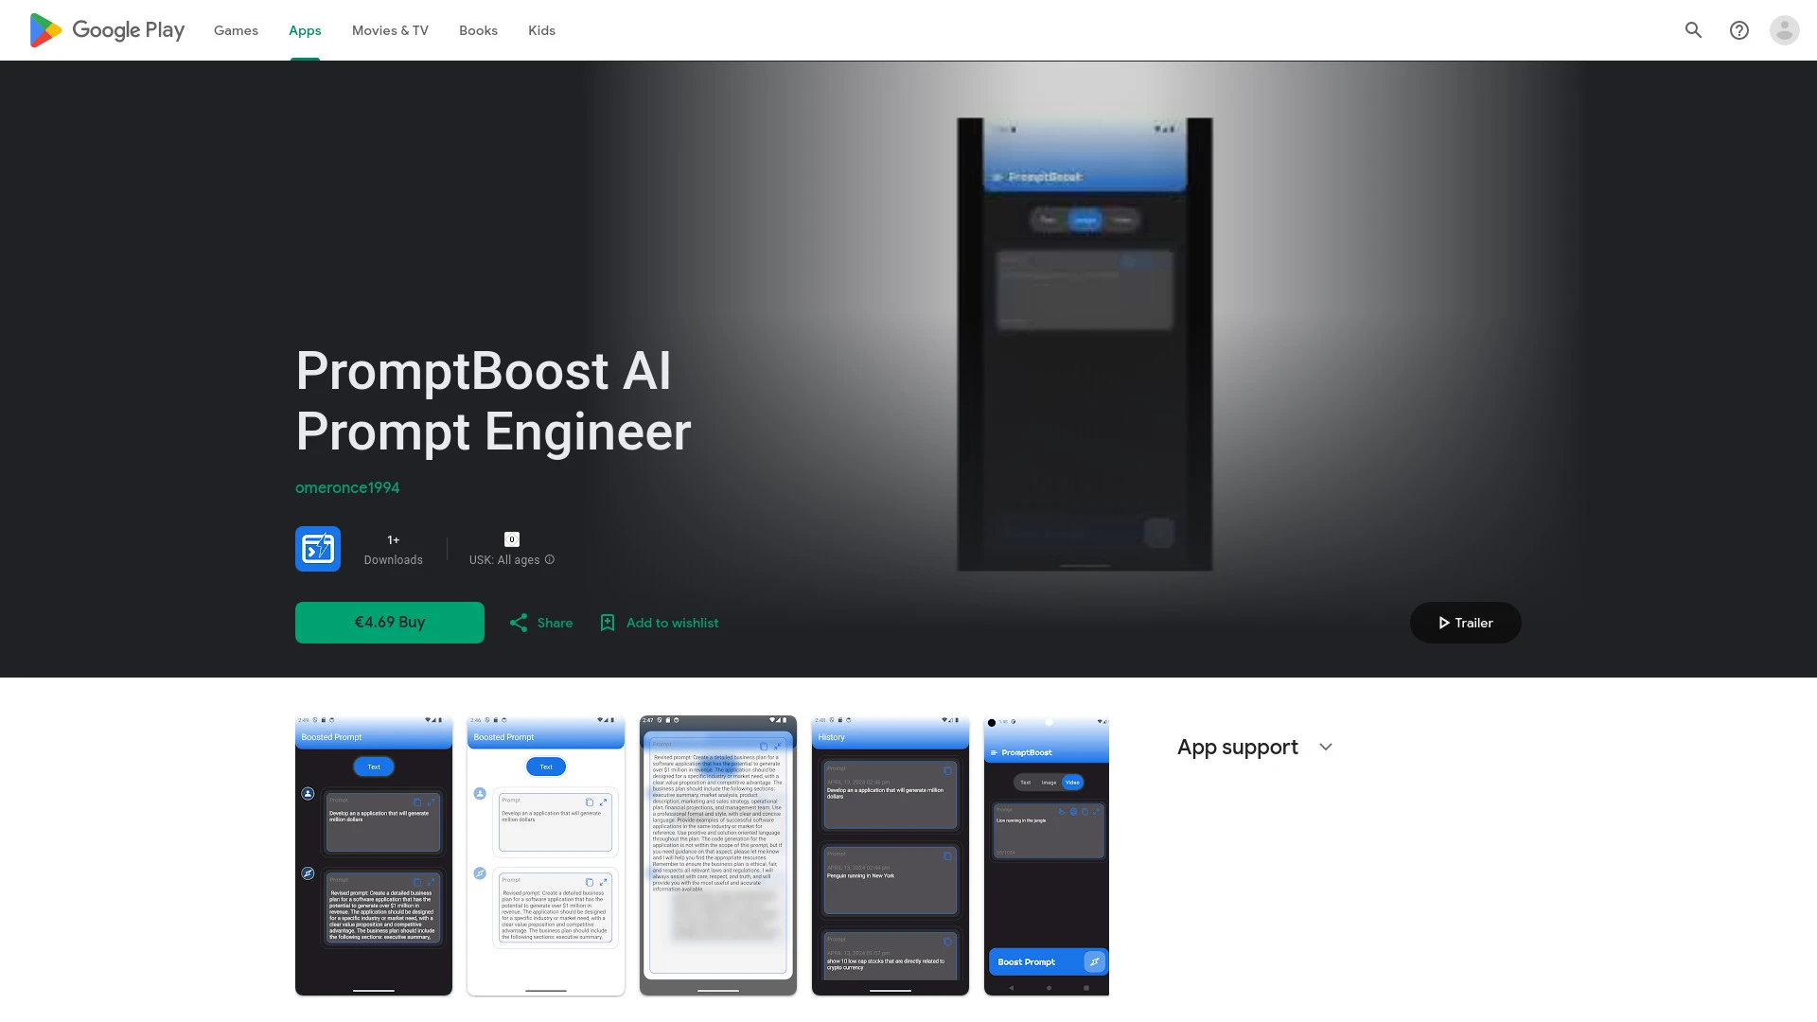Viewport: 1817px width, 1022px height.
Task: Click the Trailer button
Action: click(x=1465, y=623)
